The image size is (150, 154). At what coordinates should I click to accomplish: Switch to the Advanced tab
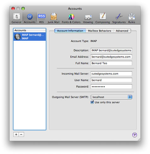[x=122, y=31]
